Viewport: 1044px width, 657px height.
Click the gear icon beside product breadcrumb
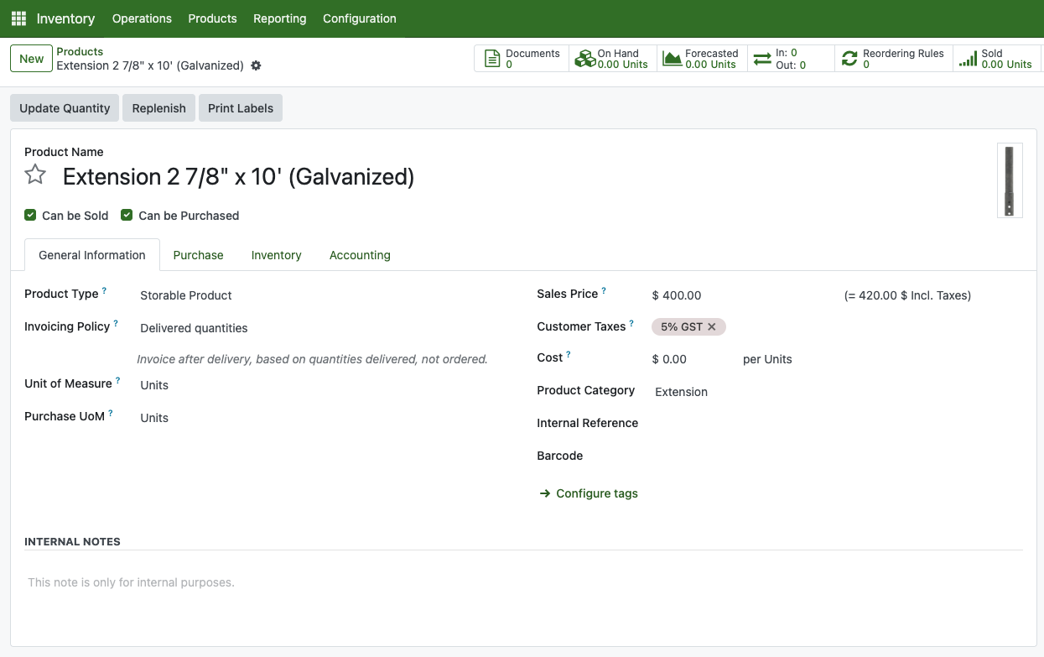pos(256,65)
